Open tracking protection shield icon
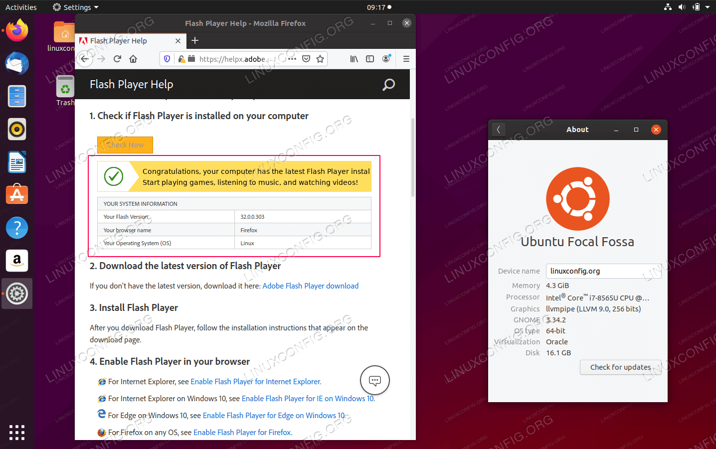The height and width of the screenshot is (449, 716). (x=167, y=59)
